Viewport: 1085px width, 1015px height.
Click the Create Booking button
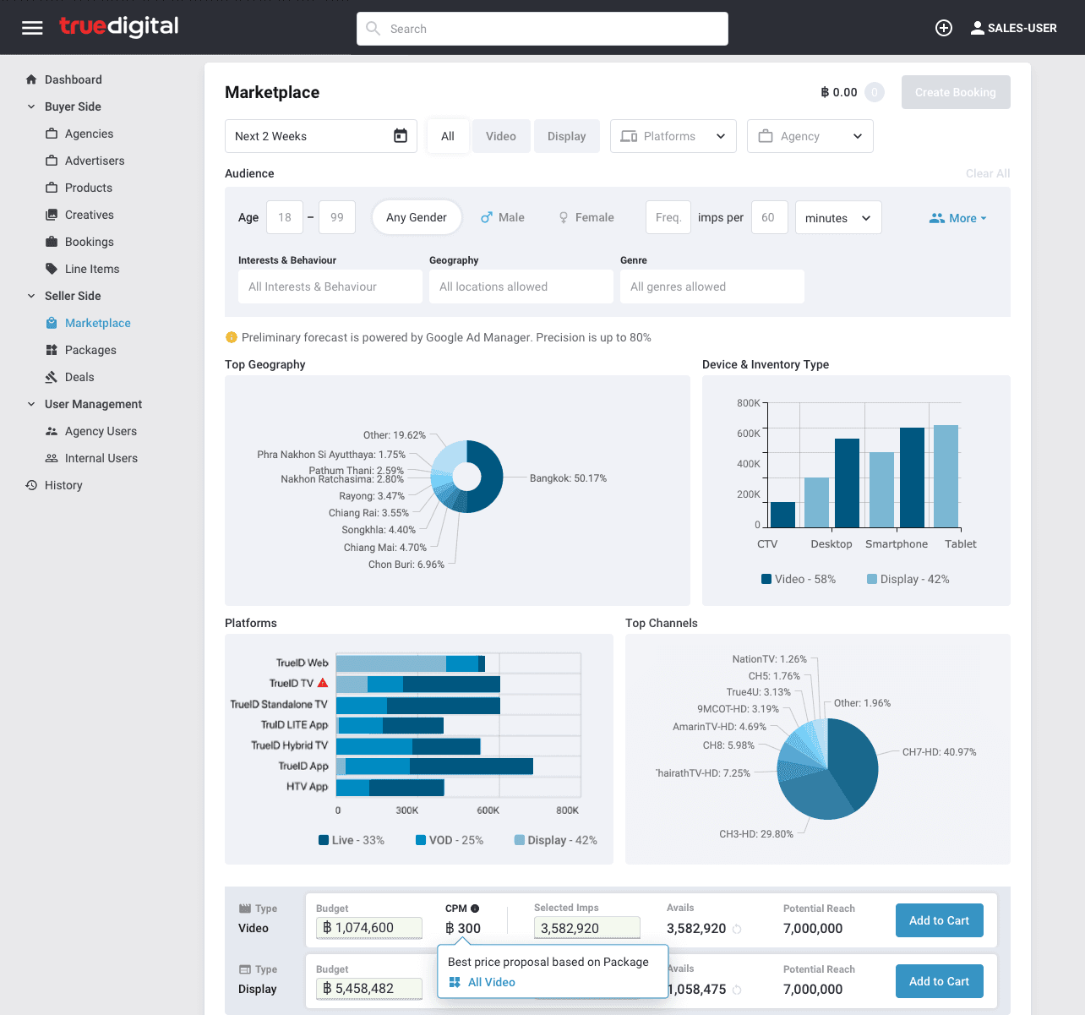(x=956, y=92)
